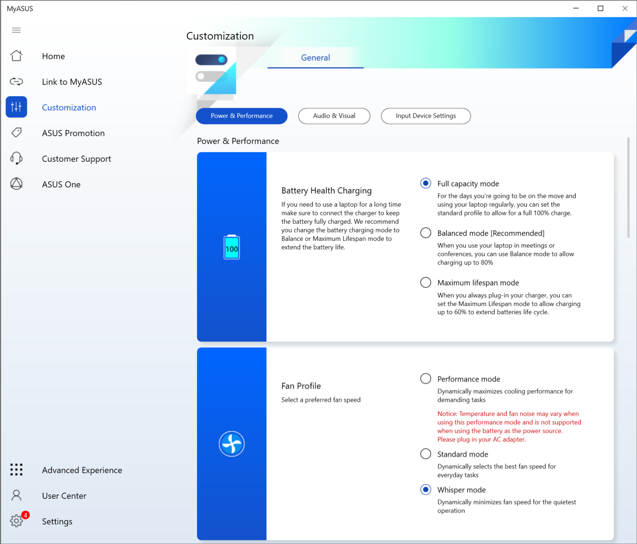637x544 pixels.
Task: Click the Customization page title
Action: (x=220, y=36)
